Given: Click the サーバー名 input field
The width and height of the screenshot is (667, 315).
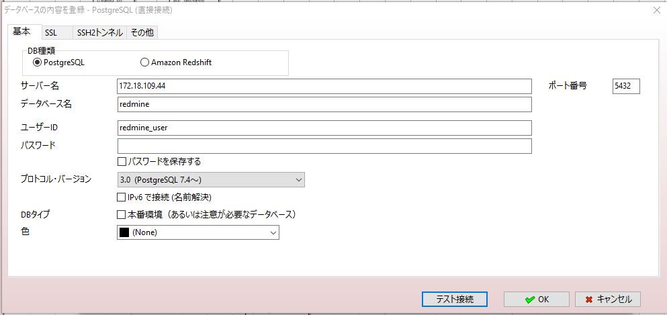Looking at the screenshot, I should point(324,86).
